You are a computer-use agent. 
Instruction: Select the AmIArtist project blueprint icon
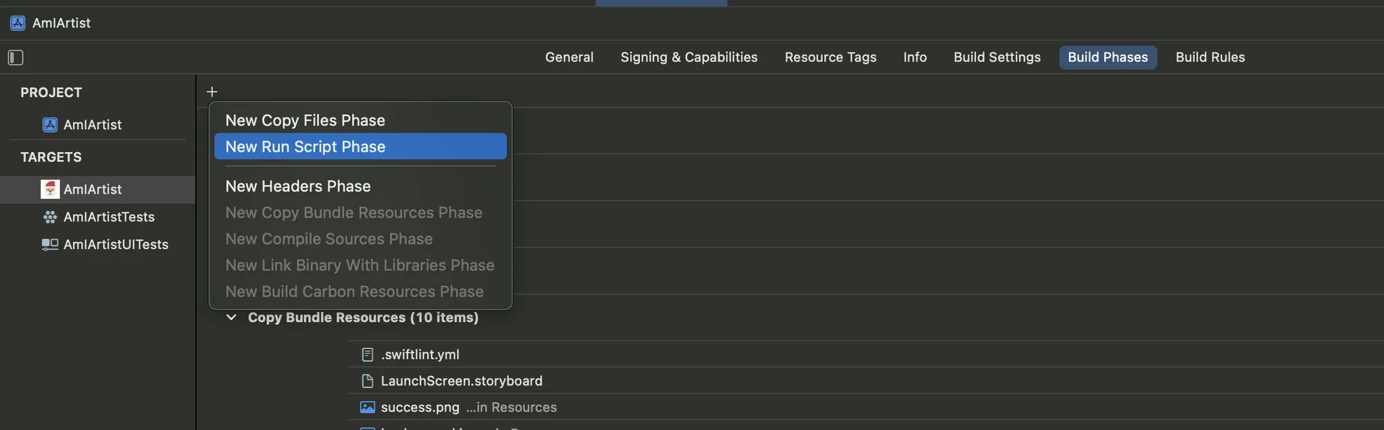[x=50, y=125]
